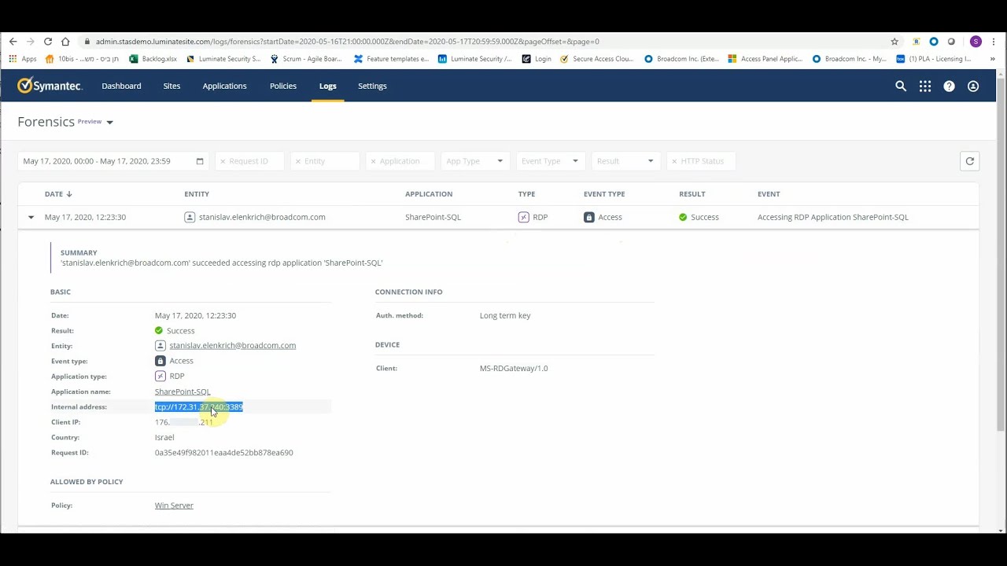Open the App Type dropdown
Image resolution: width=1007 pixels, height=566 pixels.
pyautogui.click(x=474, y=161)
